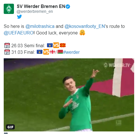
Task: Click the Belarus flag emoji
Action: [60, 52]
